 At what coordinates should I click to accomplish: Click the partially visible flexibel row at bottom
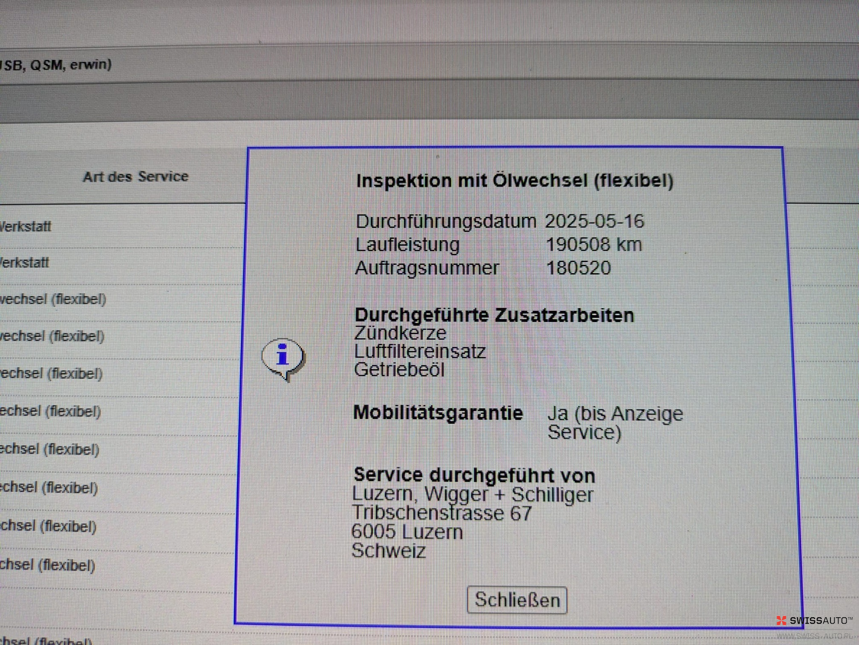(46, 640)
